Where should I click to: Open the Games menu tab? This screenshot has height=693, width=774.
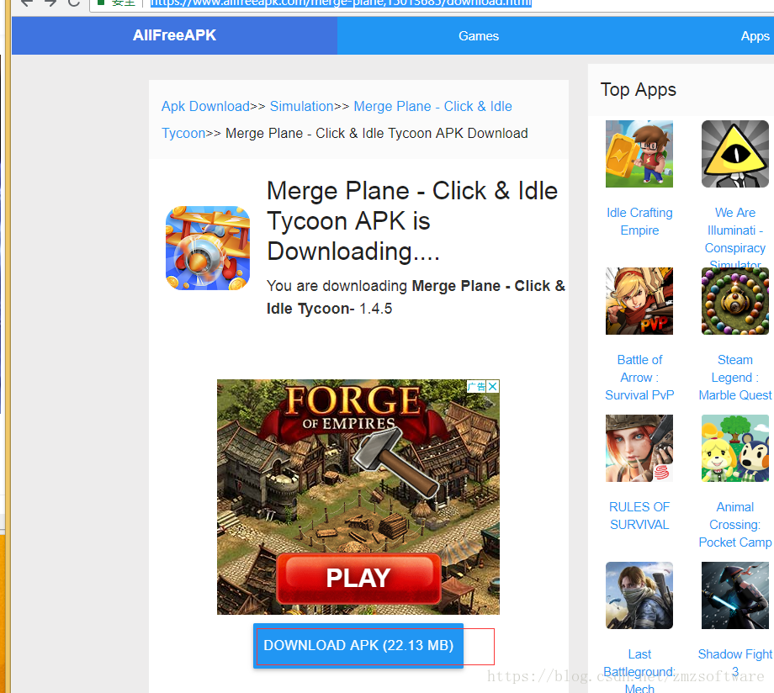(479, 36)
